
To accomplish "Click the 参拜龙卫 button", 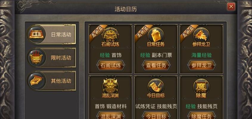I will click(x=201, y=65).
